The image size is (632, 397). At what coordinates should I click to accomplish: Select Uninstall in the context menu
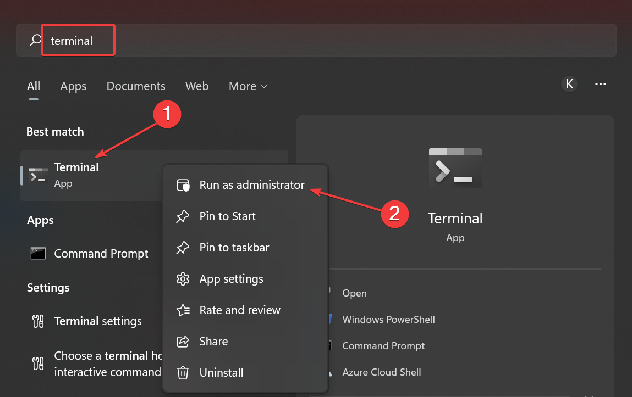[221, 373]
